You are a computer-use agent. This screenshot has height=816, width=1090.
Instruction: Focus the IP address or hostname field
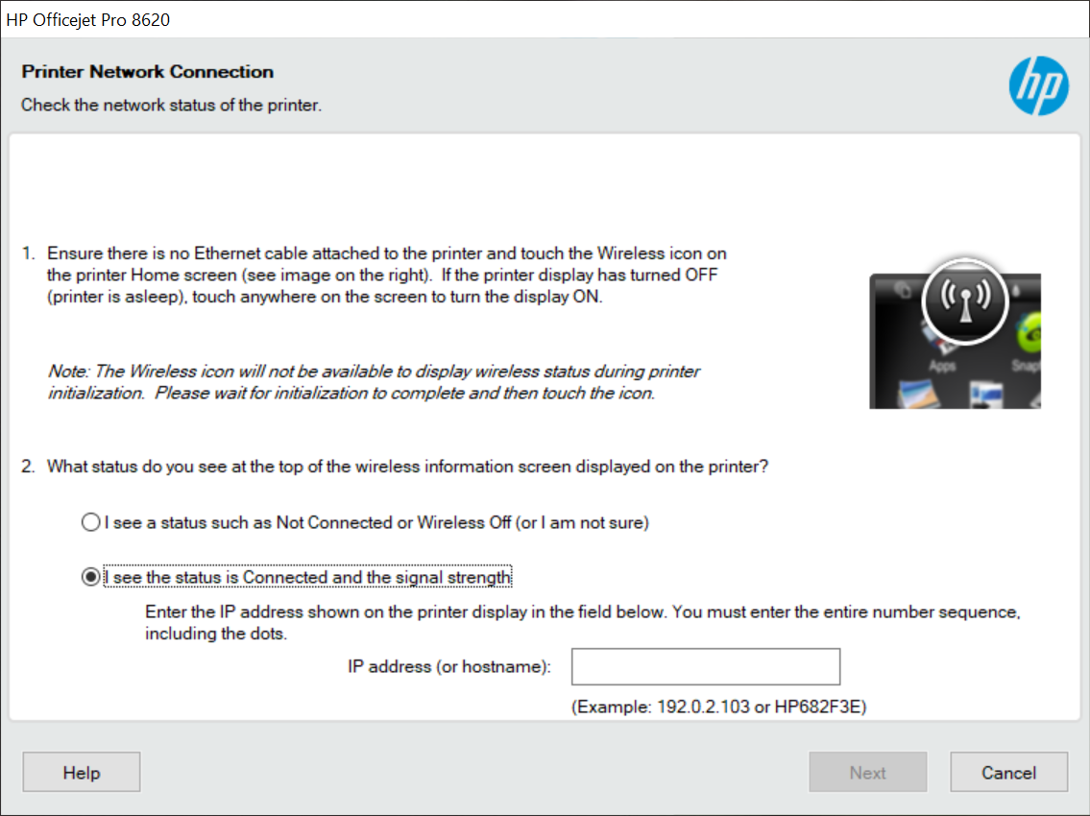(705, 667)
